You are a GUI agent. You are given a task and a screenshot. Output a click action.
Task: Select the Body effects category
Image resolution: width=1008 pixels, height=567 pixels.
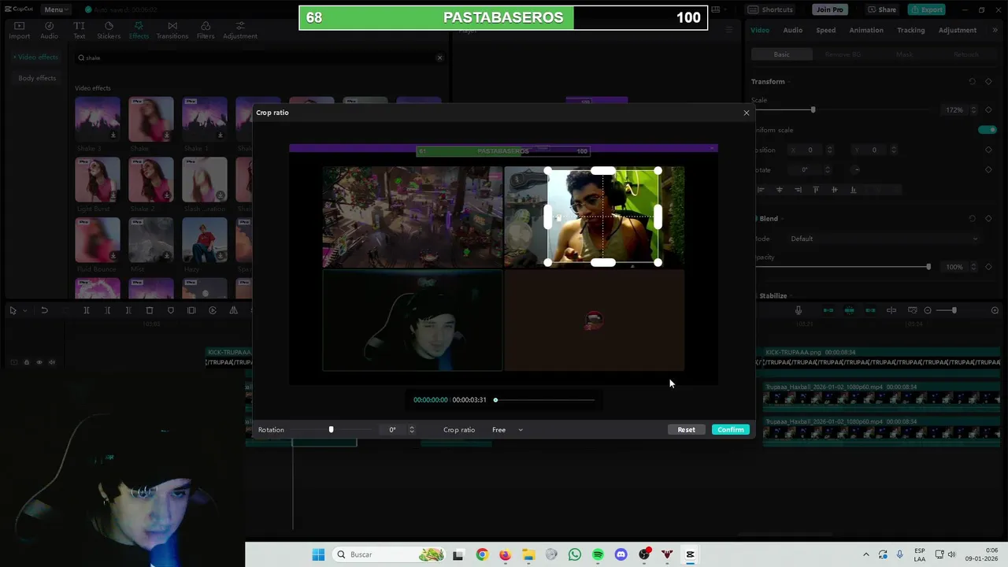(37, 78)
